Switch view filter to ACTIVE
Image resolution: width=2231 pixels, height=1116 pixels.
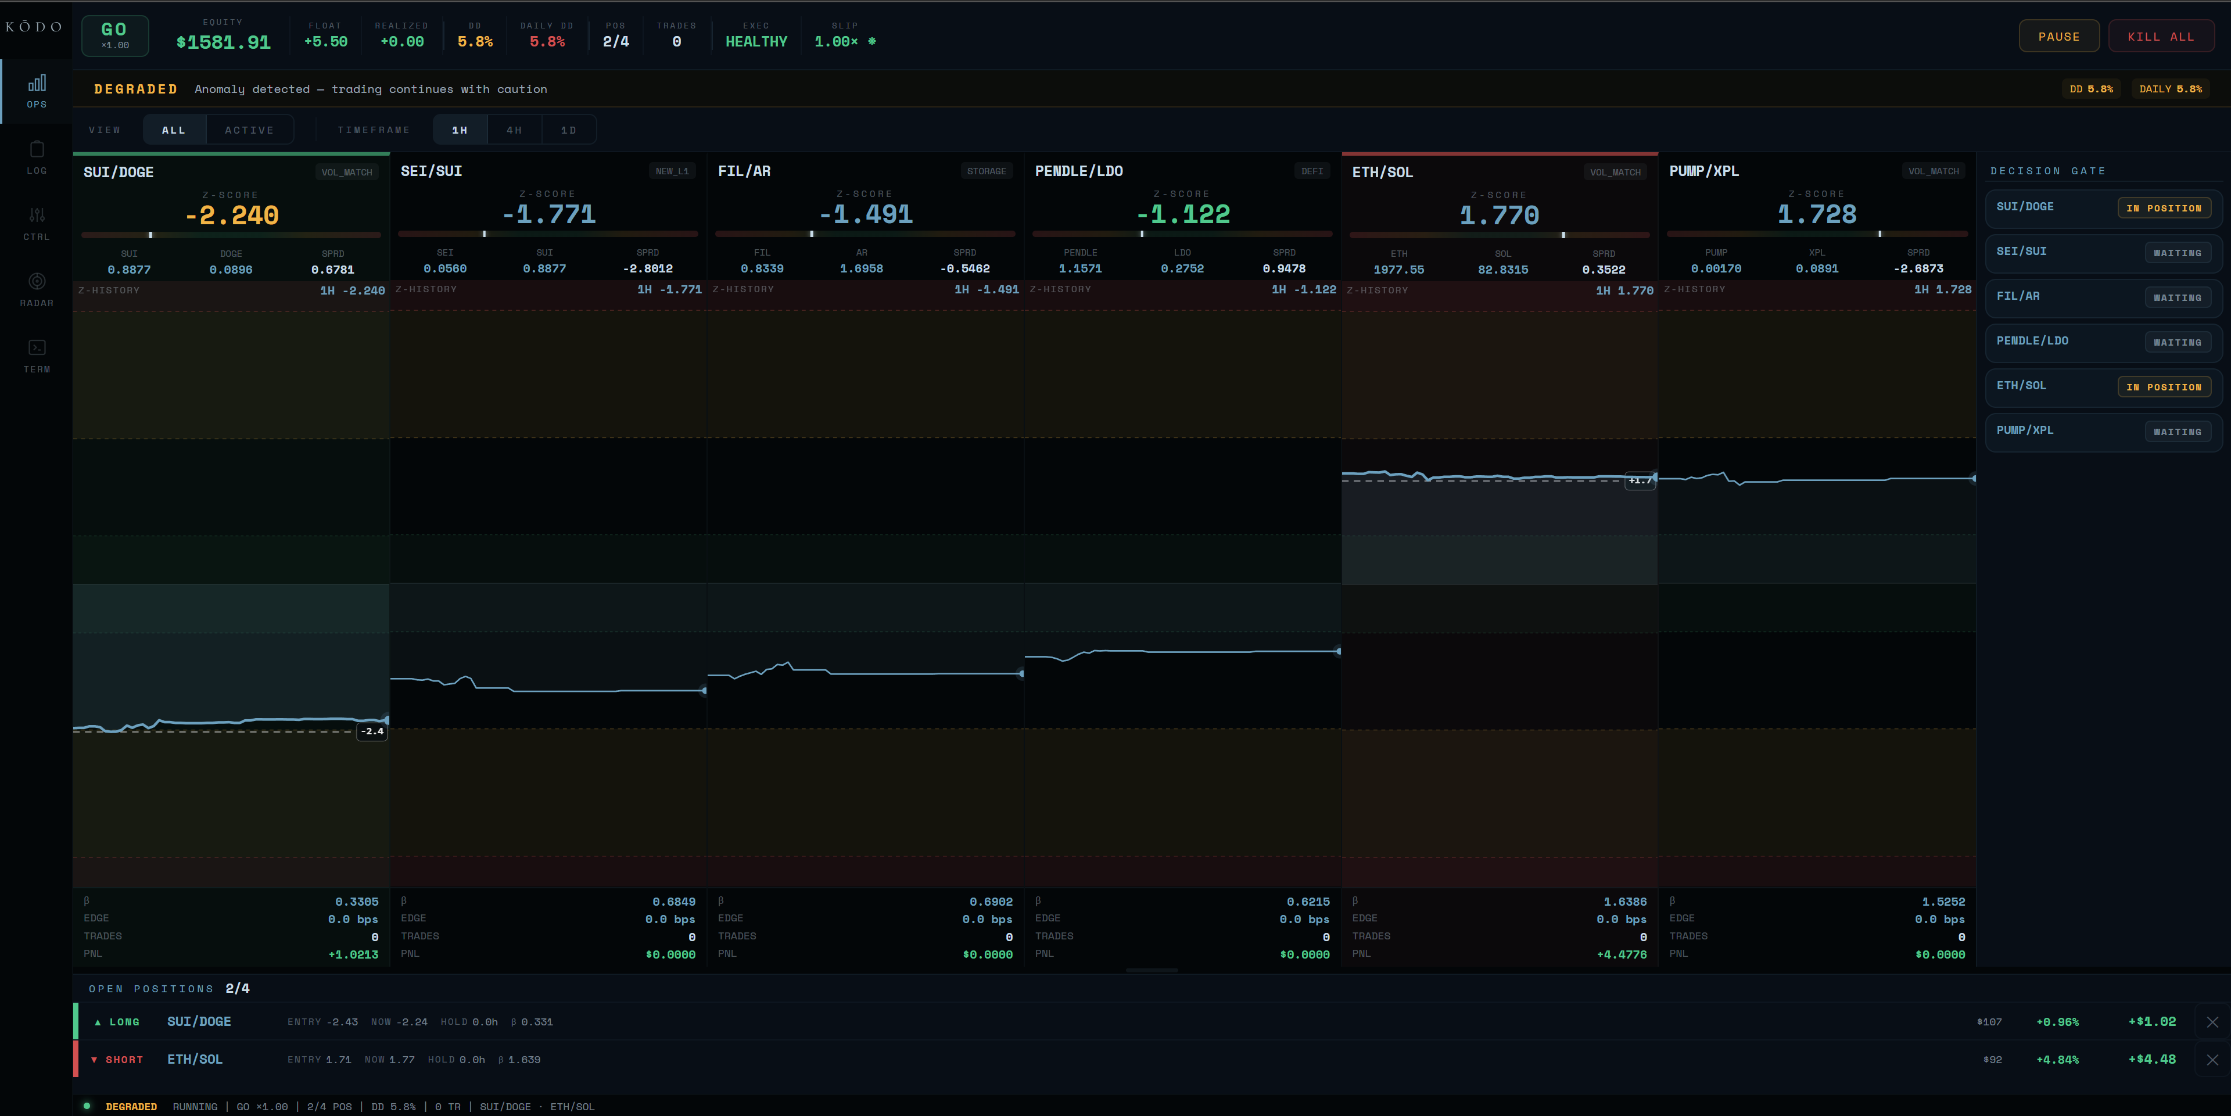pos(249,131)
